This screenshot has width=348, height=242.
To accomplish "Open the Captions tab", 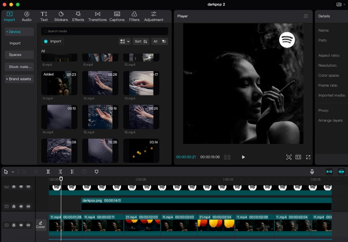I will coord(117,17).
